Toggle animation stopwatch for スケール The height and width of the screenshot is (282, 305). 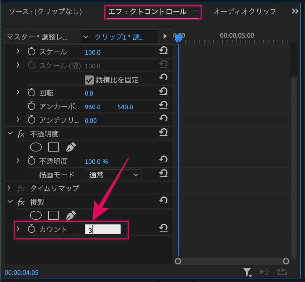(x=32, y=51)
